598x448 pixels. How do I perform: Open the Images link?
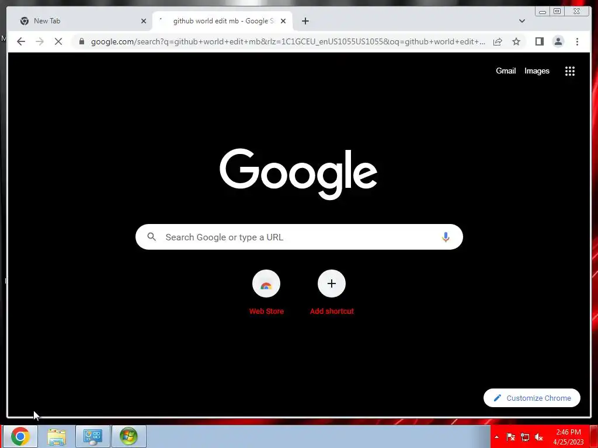(537, 71)
